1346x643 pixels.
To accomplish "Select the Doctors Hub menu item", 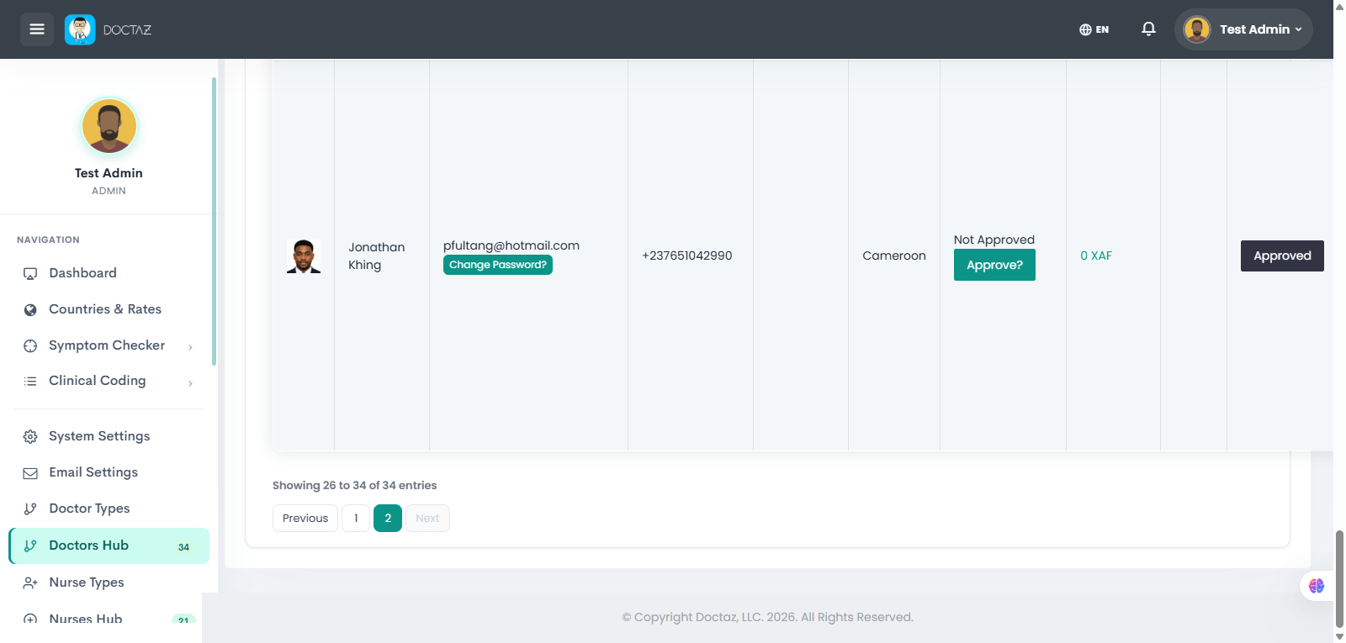I will point(109,545).
